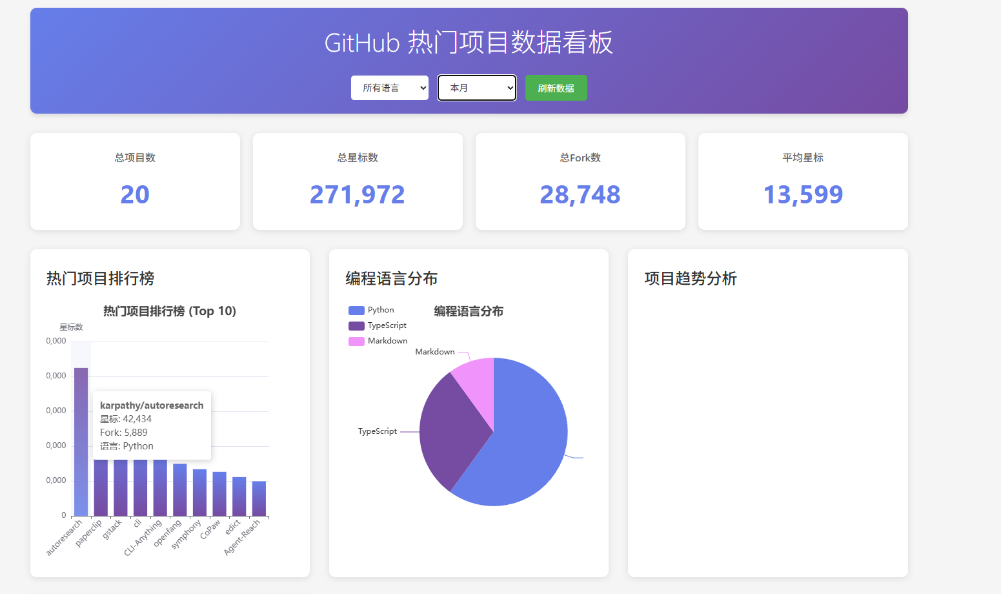Click the 刷新数据 refresh button
This screenshot has width=1001, height=594.
coord(555,88)
